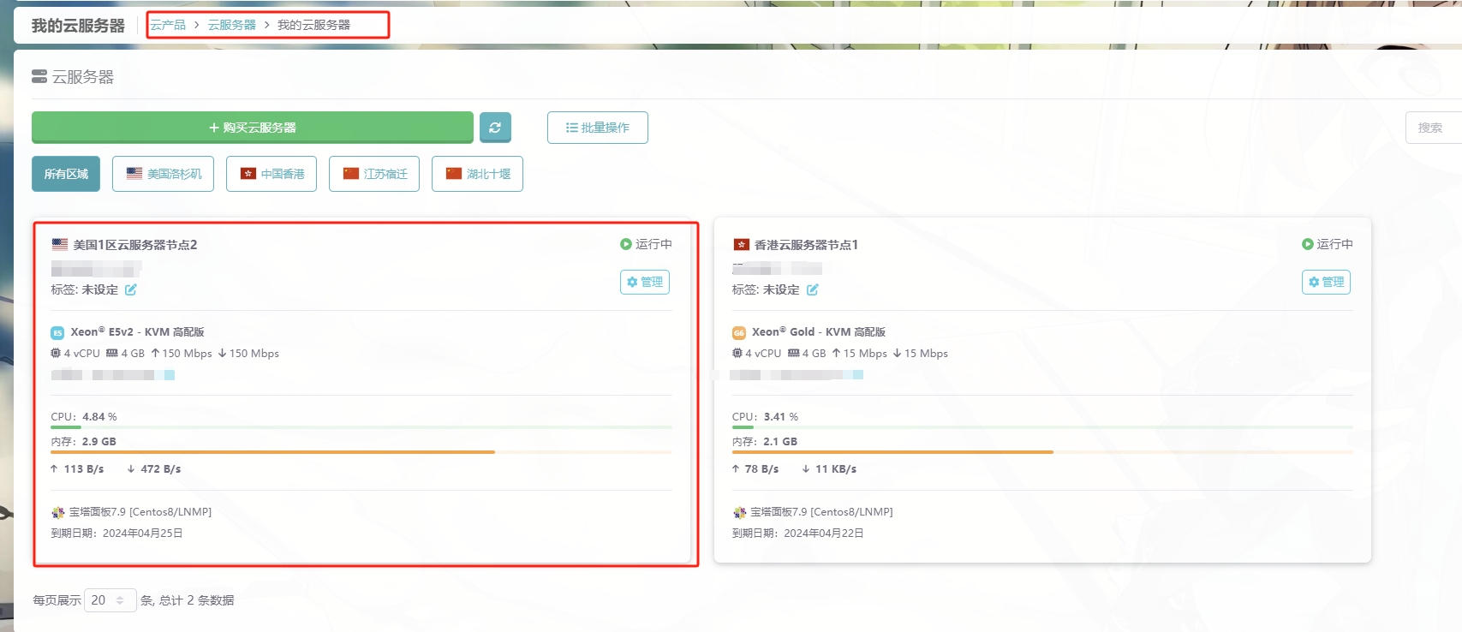Open the 批量操作 batch operations menu
The height and width of the screenshot is (632, 1462).
click(x=597, y=128)
